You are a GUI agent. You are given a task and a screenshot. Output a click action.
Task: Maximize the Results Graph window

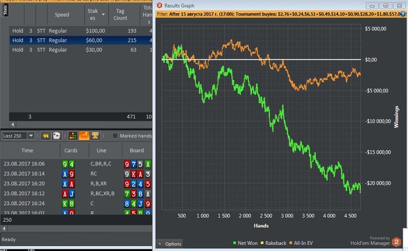tap(386, 5)
